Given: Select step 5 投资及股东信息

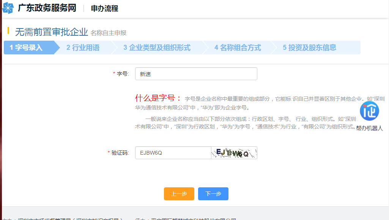Looking at the screenshot, I should (x=309, y=47).
